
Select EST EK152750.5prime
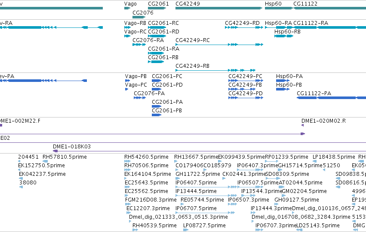click(x=41, y=166)
